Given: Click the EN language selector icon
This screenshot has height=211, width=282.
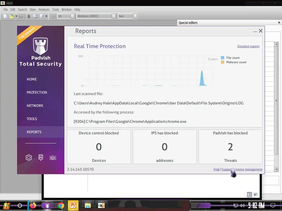Looking at the screenshot, I should point(41,157).
